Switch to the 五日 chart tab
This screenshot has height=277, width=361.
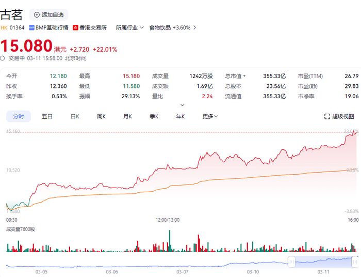pyautogui.click(x=47, y=116)
